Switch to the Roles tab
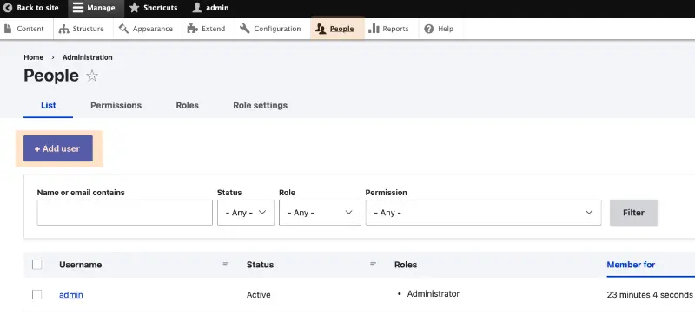 point(187,105)
